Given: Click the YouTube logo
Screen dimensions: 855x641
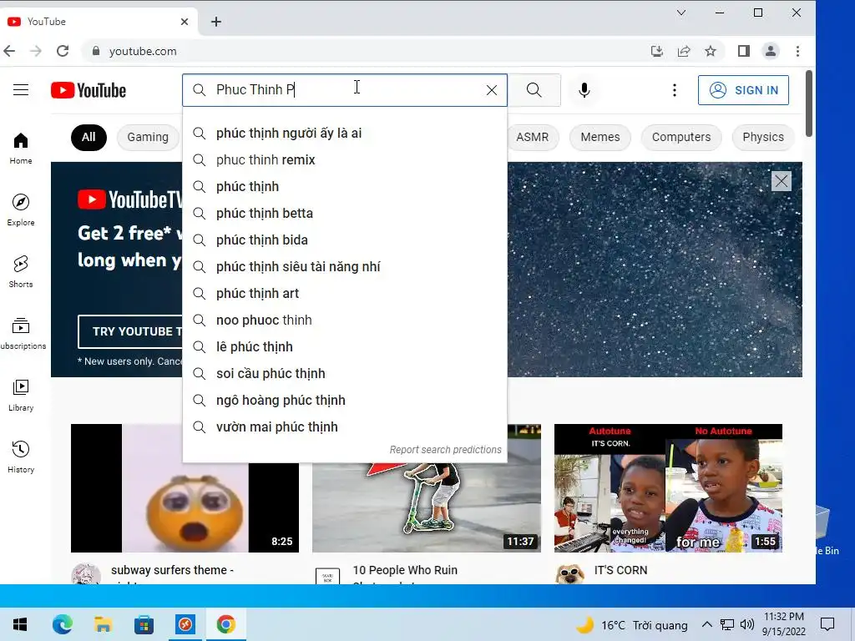Looking at the screenshot, I should point(89,90).
